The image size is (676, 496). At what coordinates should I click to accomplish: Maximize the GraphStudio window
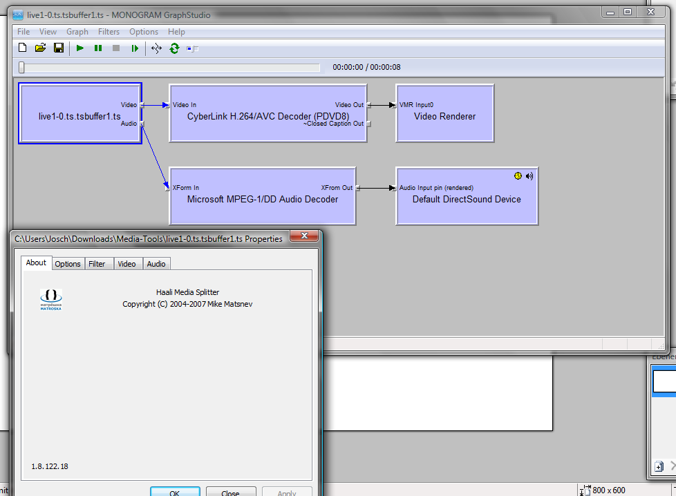coord(628,12)
